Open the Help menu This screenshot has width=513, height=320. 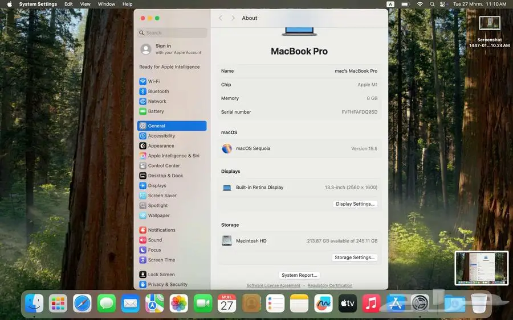[x=127, y=4]
